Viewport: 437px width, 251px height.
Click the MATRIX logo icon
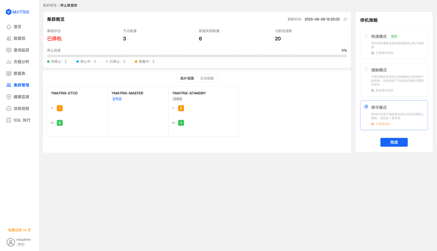pyautogui.click(x=9, y=12)
